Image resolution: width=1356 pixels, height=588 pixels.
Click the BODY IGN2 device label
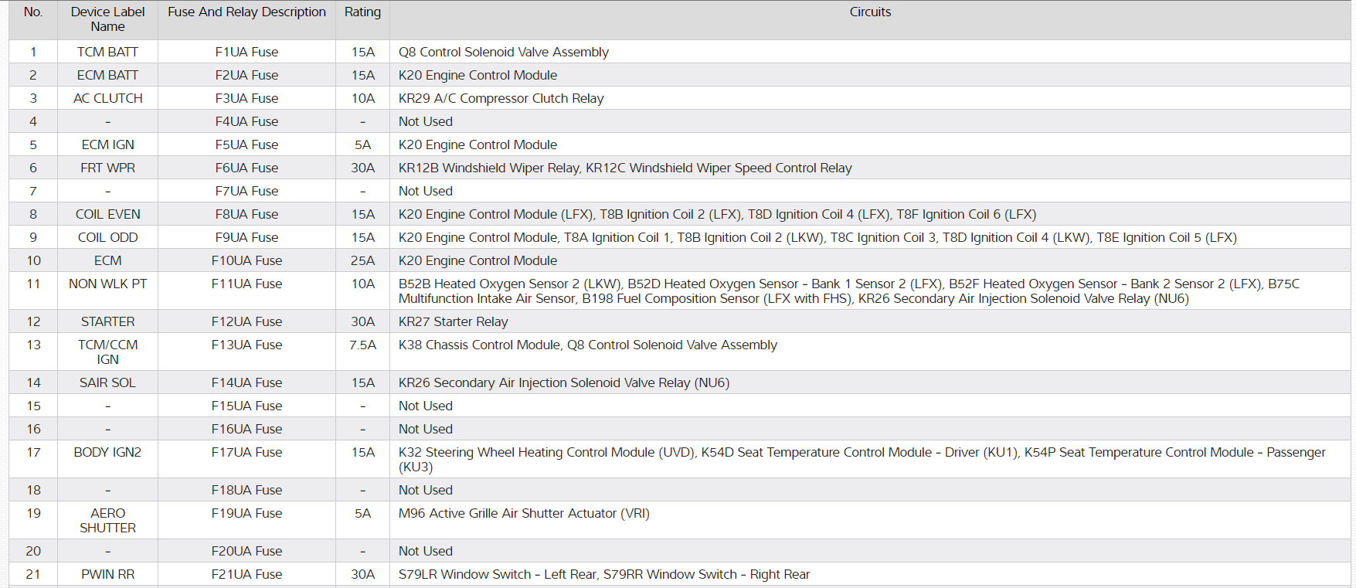(107, 453)
